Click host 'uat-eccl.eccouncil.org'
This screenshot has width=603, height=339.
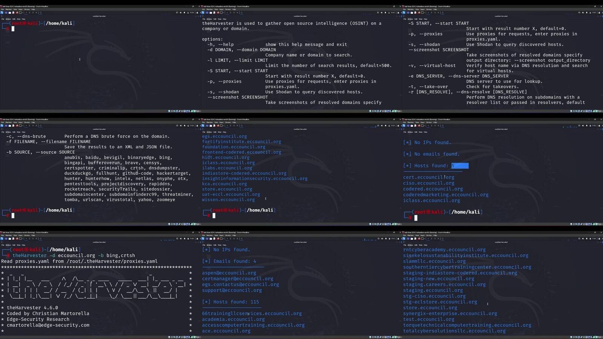[231, 195]
